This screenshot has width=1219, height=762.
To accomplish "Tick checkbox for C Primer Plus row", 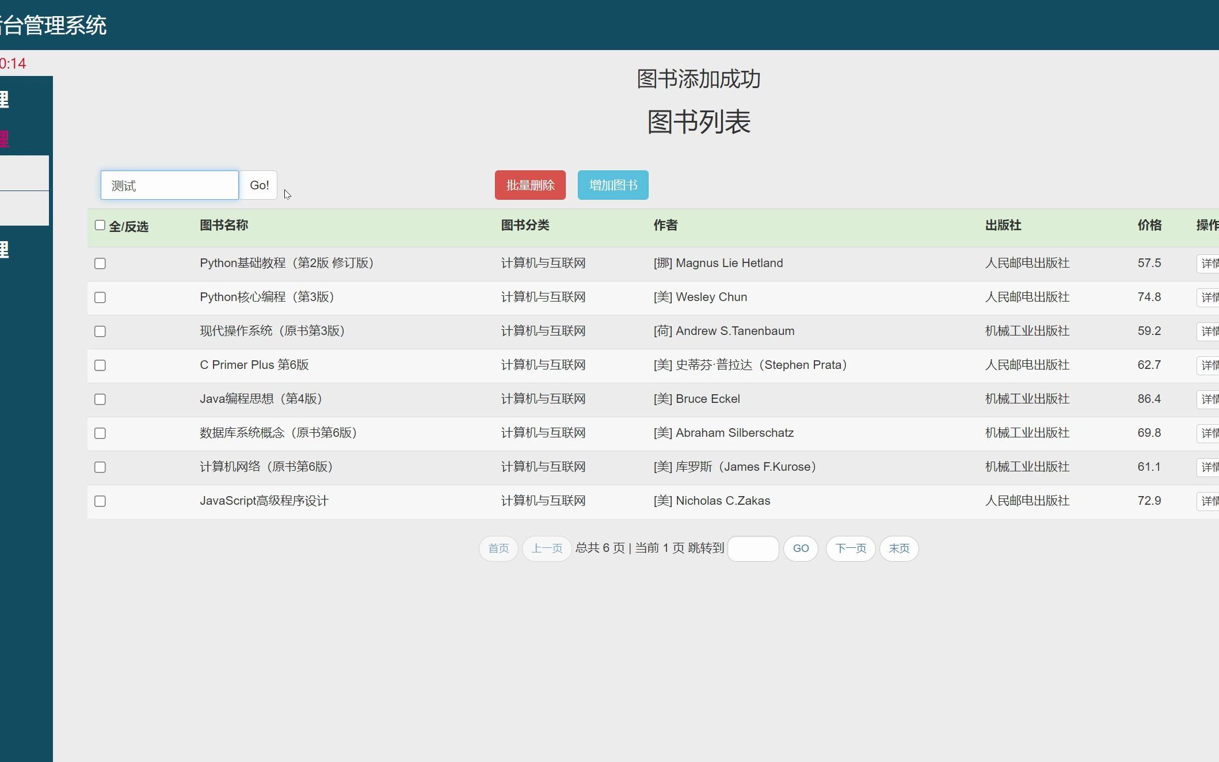I will pyautogui.click(x=100, y=365).
